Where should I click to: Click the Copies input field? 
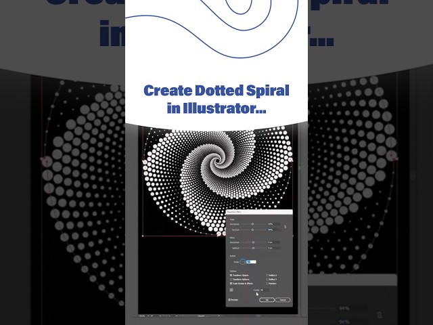coord(265,290)
